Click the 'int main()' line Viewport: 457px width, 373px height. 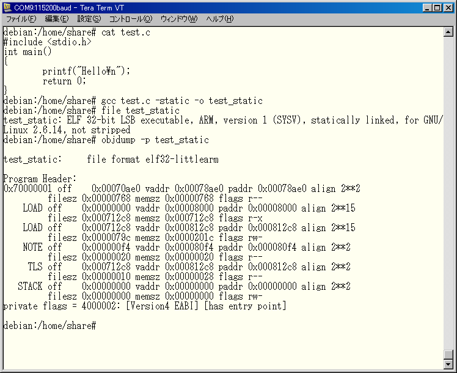tap(27, 52)
